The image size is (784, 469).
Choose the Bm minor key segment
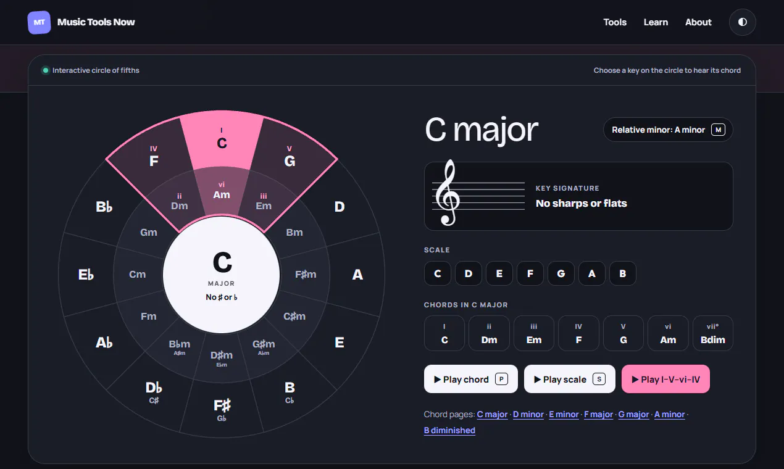[x=294, y=233]
